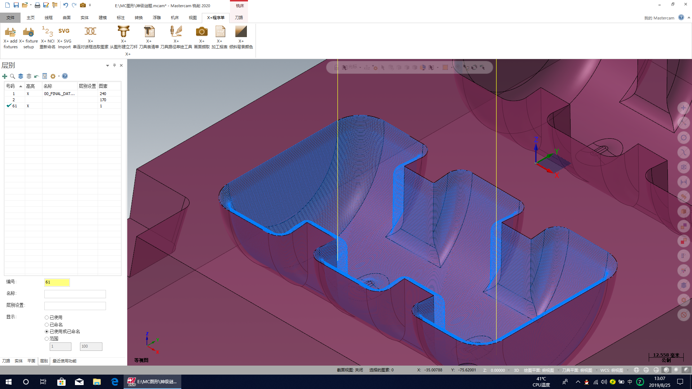This screenshot has height=389, width=692.
Task: Open the 层别 panel options dropdown arrow
Action: (x=107, y=66)
